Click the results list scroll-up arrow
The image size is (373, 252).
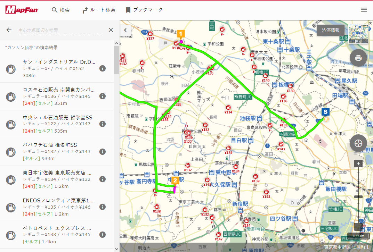pos(116,43)
